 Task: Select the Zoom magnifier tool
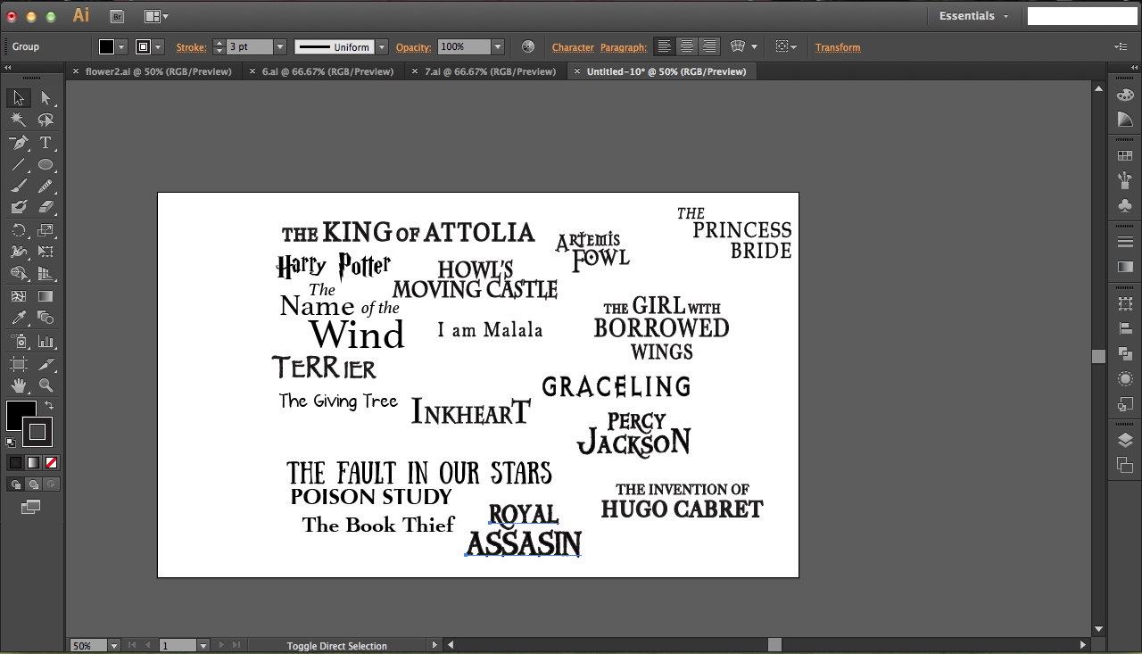(46, 385)
